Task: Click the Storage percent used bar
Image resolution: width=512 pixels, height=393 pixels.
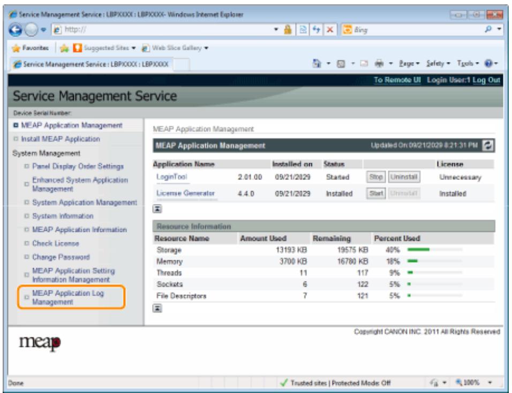Action: (435, 250)
